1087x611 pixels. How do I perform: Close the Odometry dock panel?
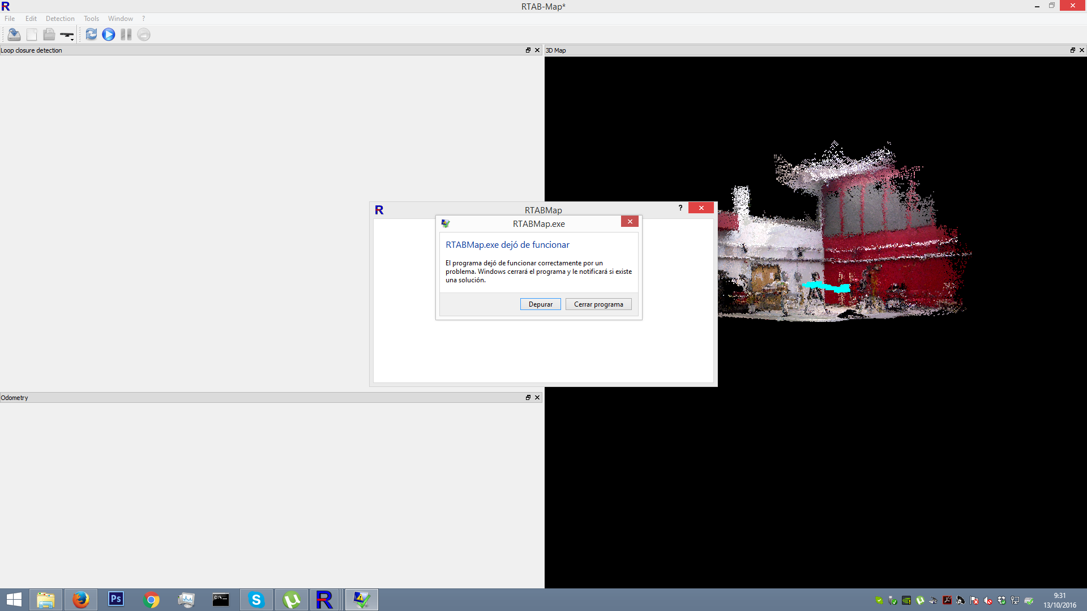click(x=537, y=398)
